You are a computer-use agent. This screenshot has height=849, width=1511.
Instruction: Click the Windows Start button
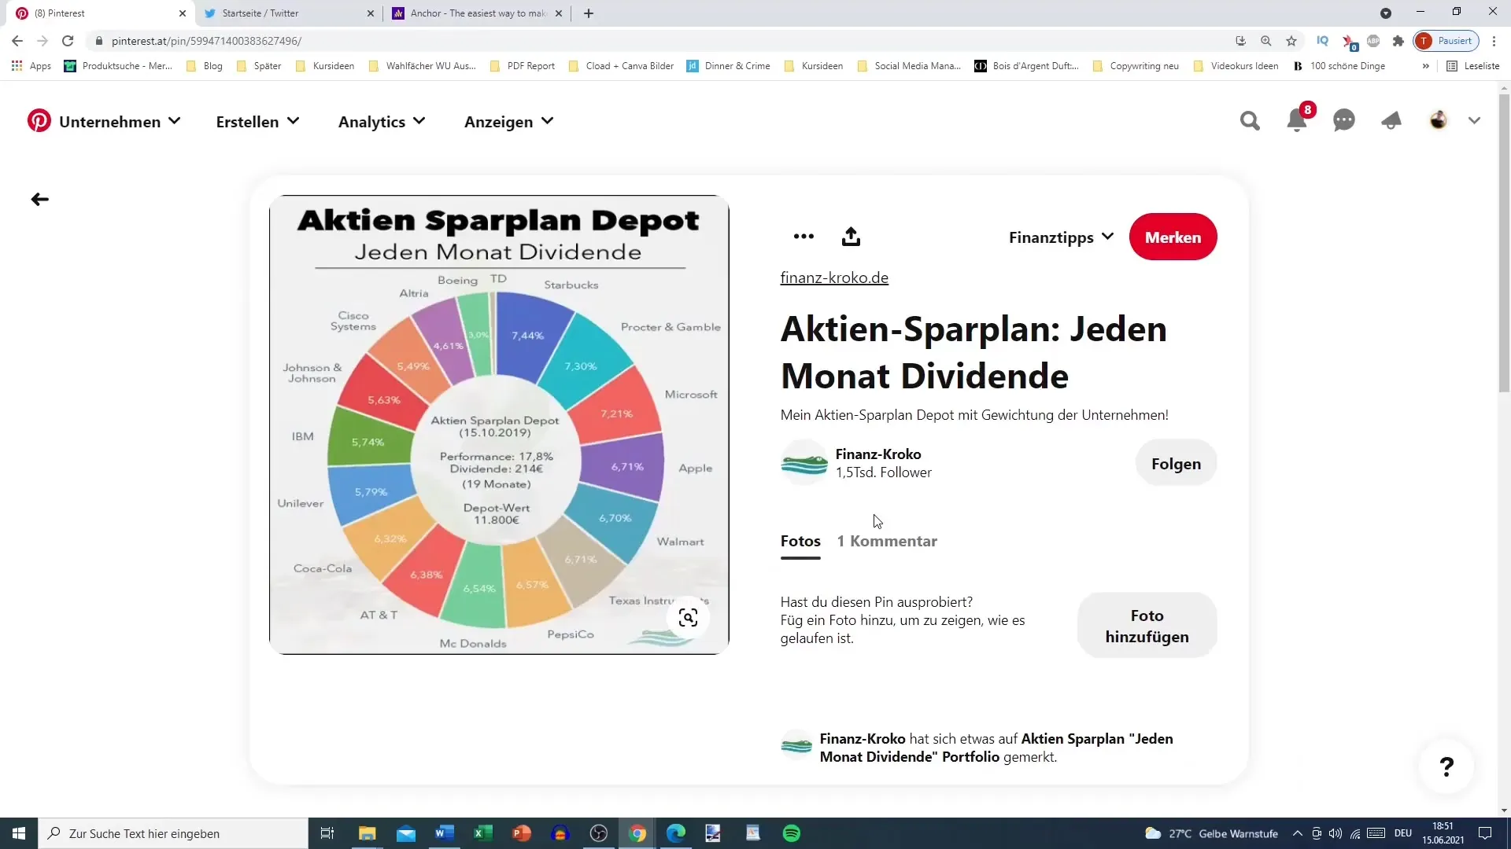(x=19, y=833)
